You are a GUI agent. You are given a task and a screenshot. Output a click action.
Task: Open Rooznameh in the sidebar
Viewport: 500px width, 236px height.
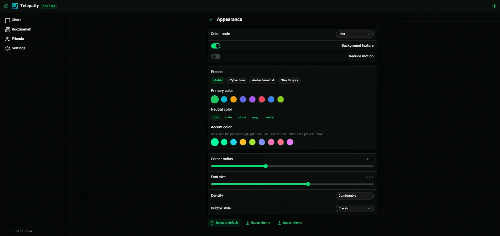[18, 29]
